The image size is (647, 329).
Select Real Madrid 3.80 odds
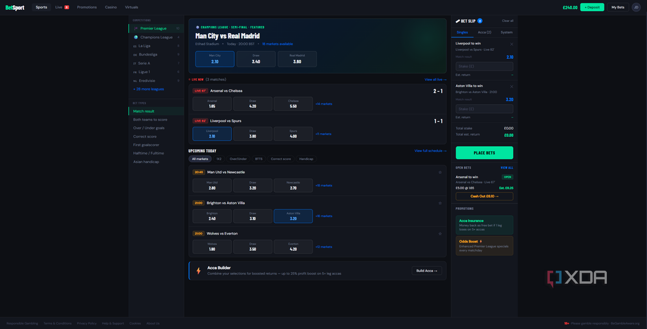point(297,59)
